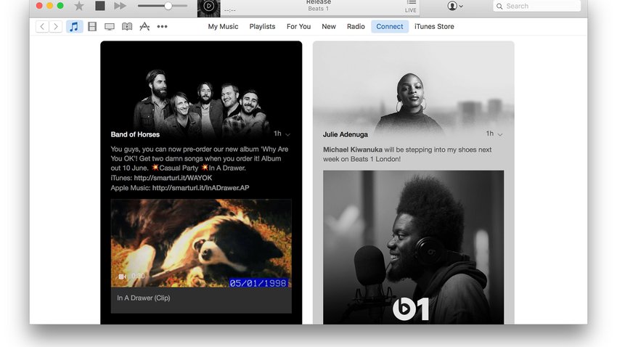The height and width of the screenshot is (347, 617).
Task: Expand Julie Adenuga post options chevron
Action: pos(499,134)
